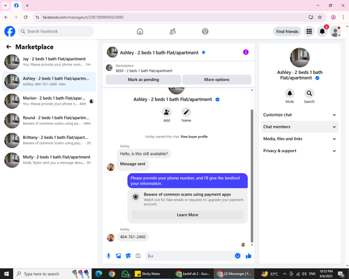The image size is (349, 279).
Task: Attach a photo with the image icon
Action: coord(119,256)
